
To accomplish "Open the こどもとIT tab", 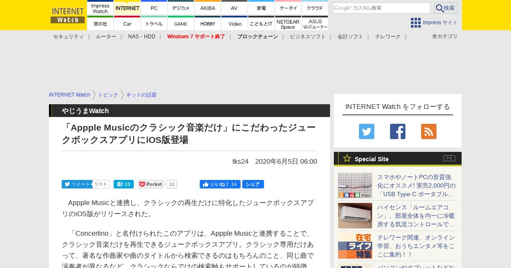I will point(261,23).
